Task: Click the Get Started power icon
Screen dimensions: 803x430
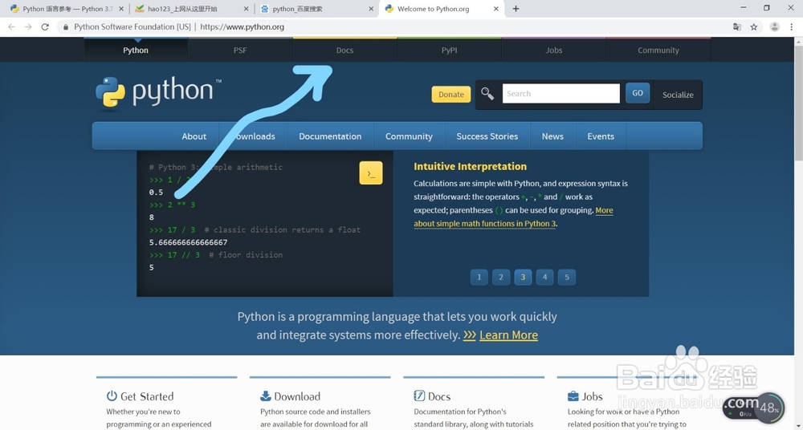Action: pyautogui.click(x=112, y=396)
